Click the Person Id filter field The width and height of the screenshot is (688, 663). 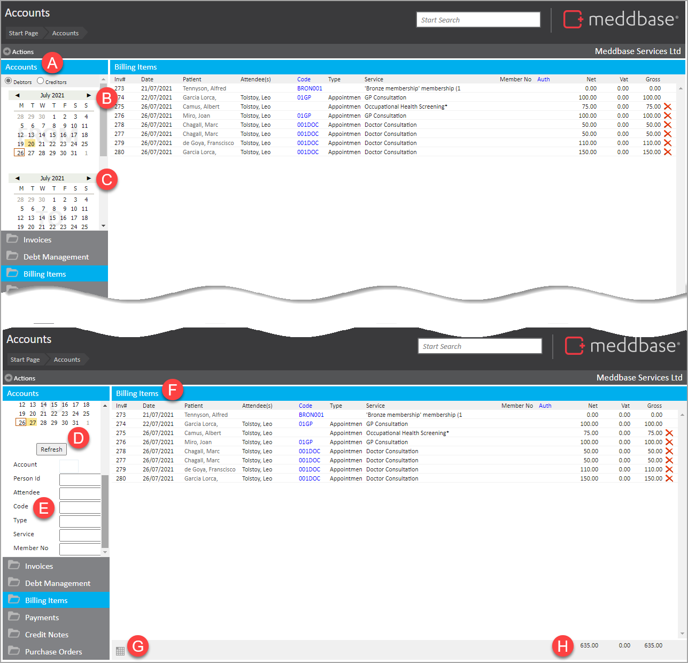(80, 479)
